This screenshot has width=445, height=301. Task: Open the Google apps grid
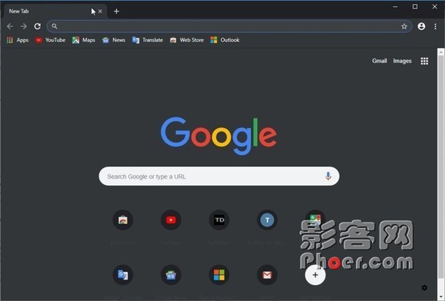[x=424, y=61]
